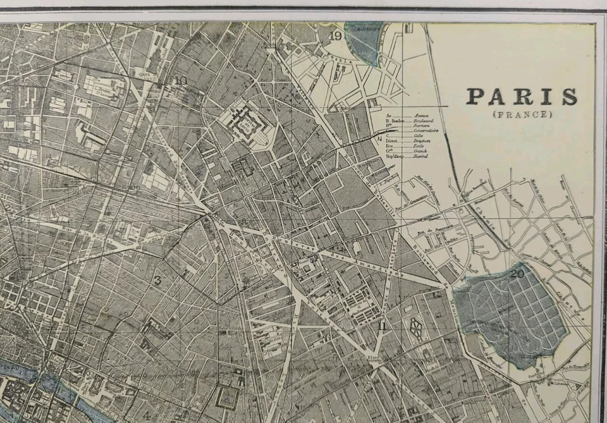
Task: Select the arrondissement number 19 label
Action: tap(336, 36)
